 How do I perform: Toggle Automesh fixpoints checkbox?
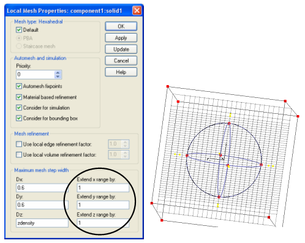point(19,86)
